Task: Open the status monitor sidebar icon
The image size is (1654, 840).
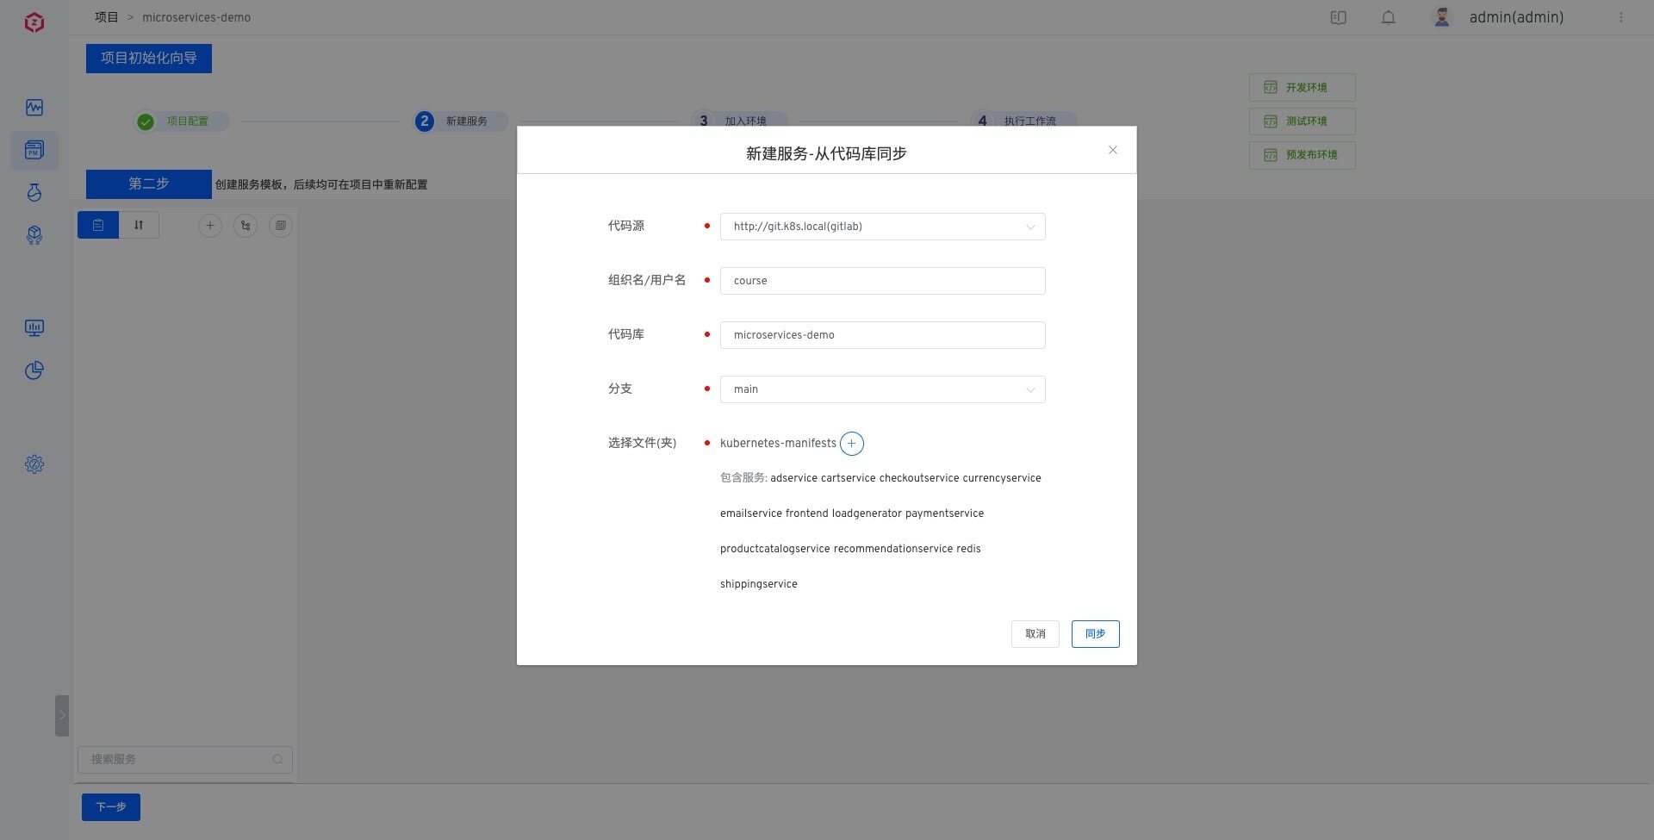Action: coord(34,108)
